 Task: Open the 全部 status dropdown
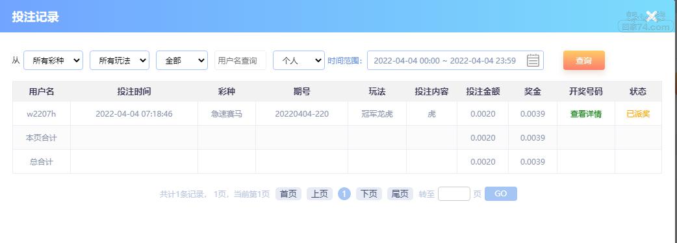pyautogui.click(x=182, y=60)
